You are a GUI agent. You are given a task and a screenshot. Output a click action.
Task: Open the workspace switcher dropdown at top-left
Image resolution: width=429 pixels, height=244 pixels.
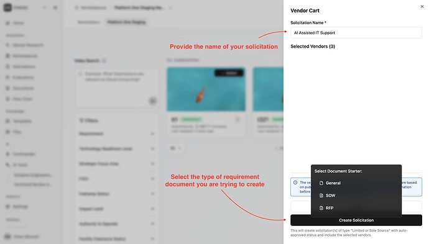coord(44,7)
